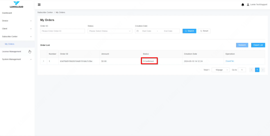Select My Orders in the sidebar
Screen dimensions: 270x136
click(x=10, y=44)
